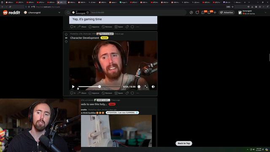Viewport: 270px width, 152px height.
Task: Mute the video with the speaker icon
Action: point(153,87)
